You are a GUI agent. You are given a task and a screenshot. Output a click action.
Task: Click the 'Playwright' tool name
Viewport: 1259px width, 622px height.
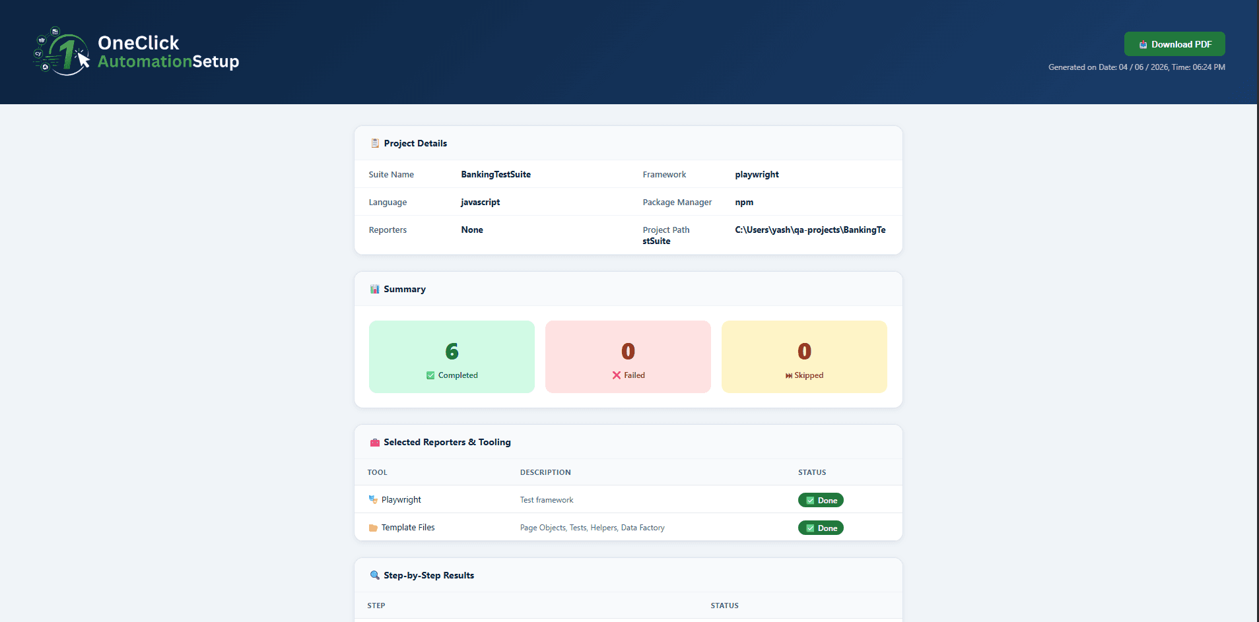(401, 500)
